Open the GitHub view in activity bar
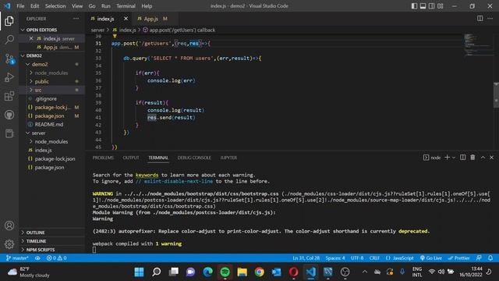The image size is (499, 281). click(9, 115)
